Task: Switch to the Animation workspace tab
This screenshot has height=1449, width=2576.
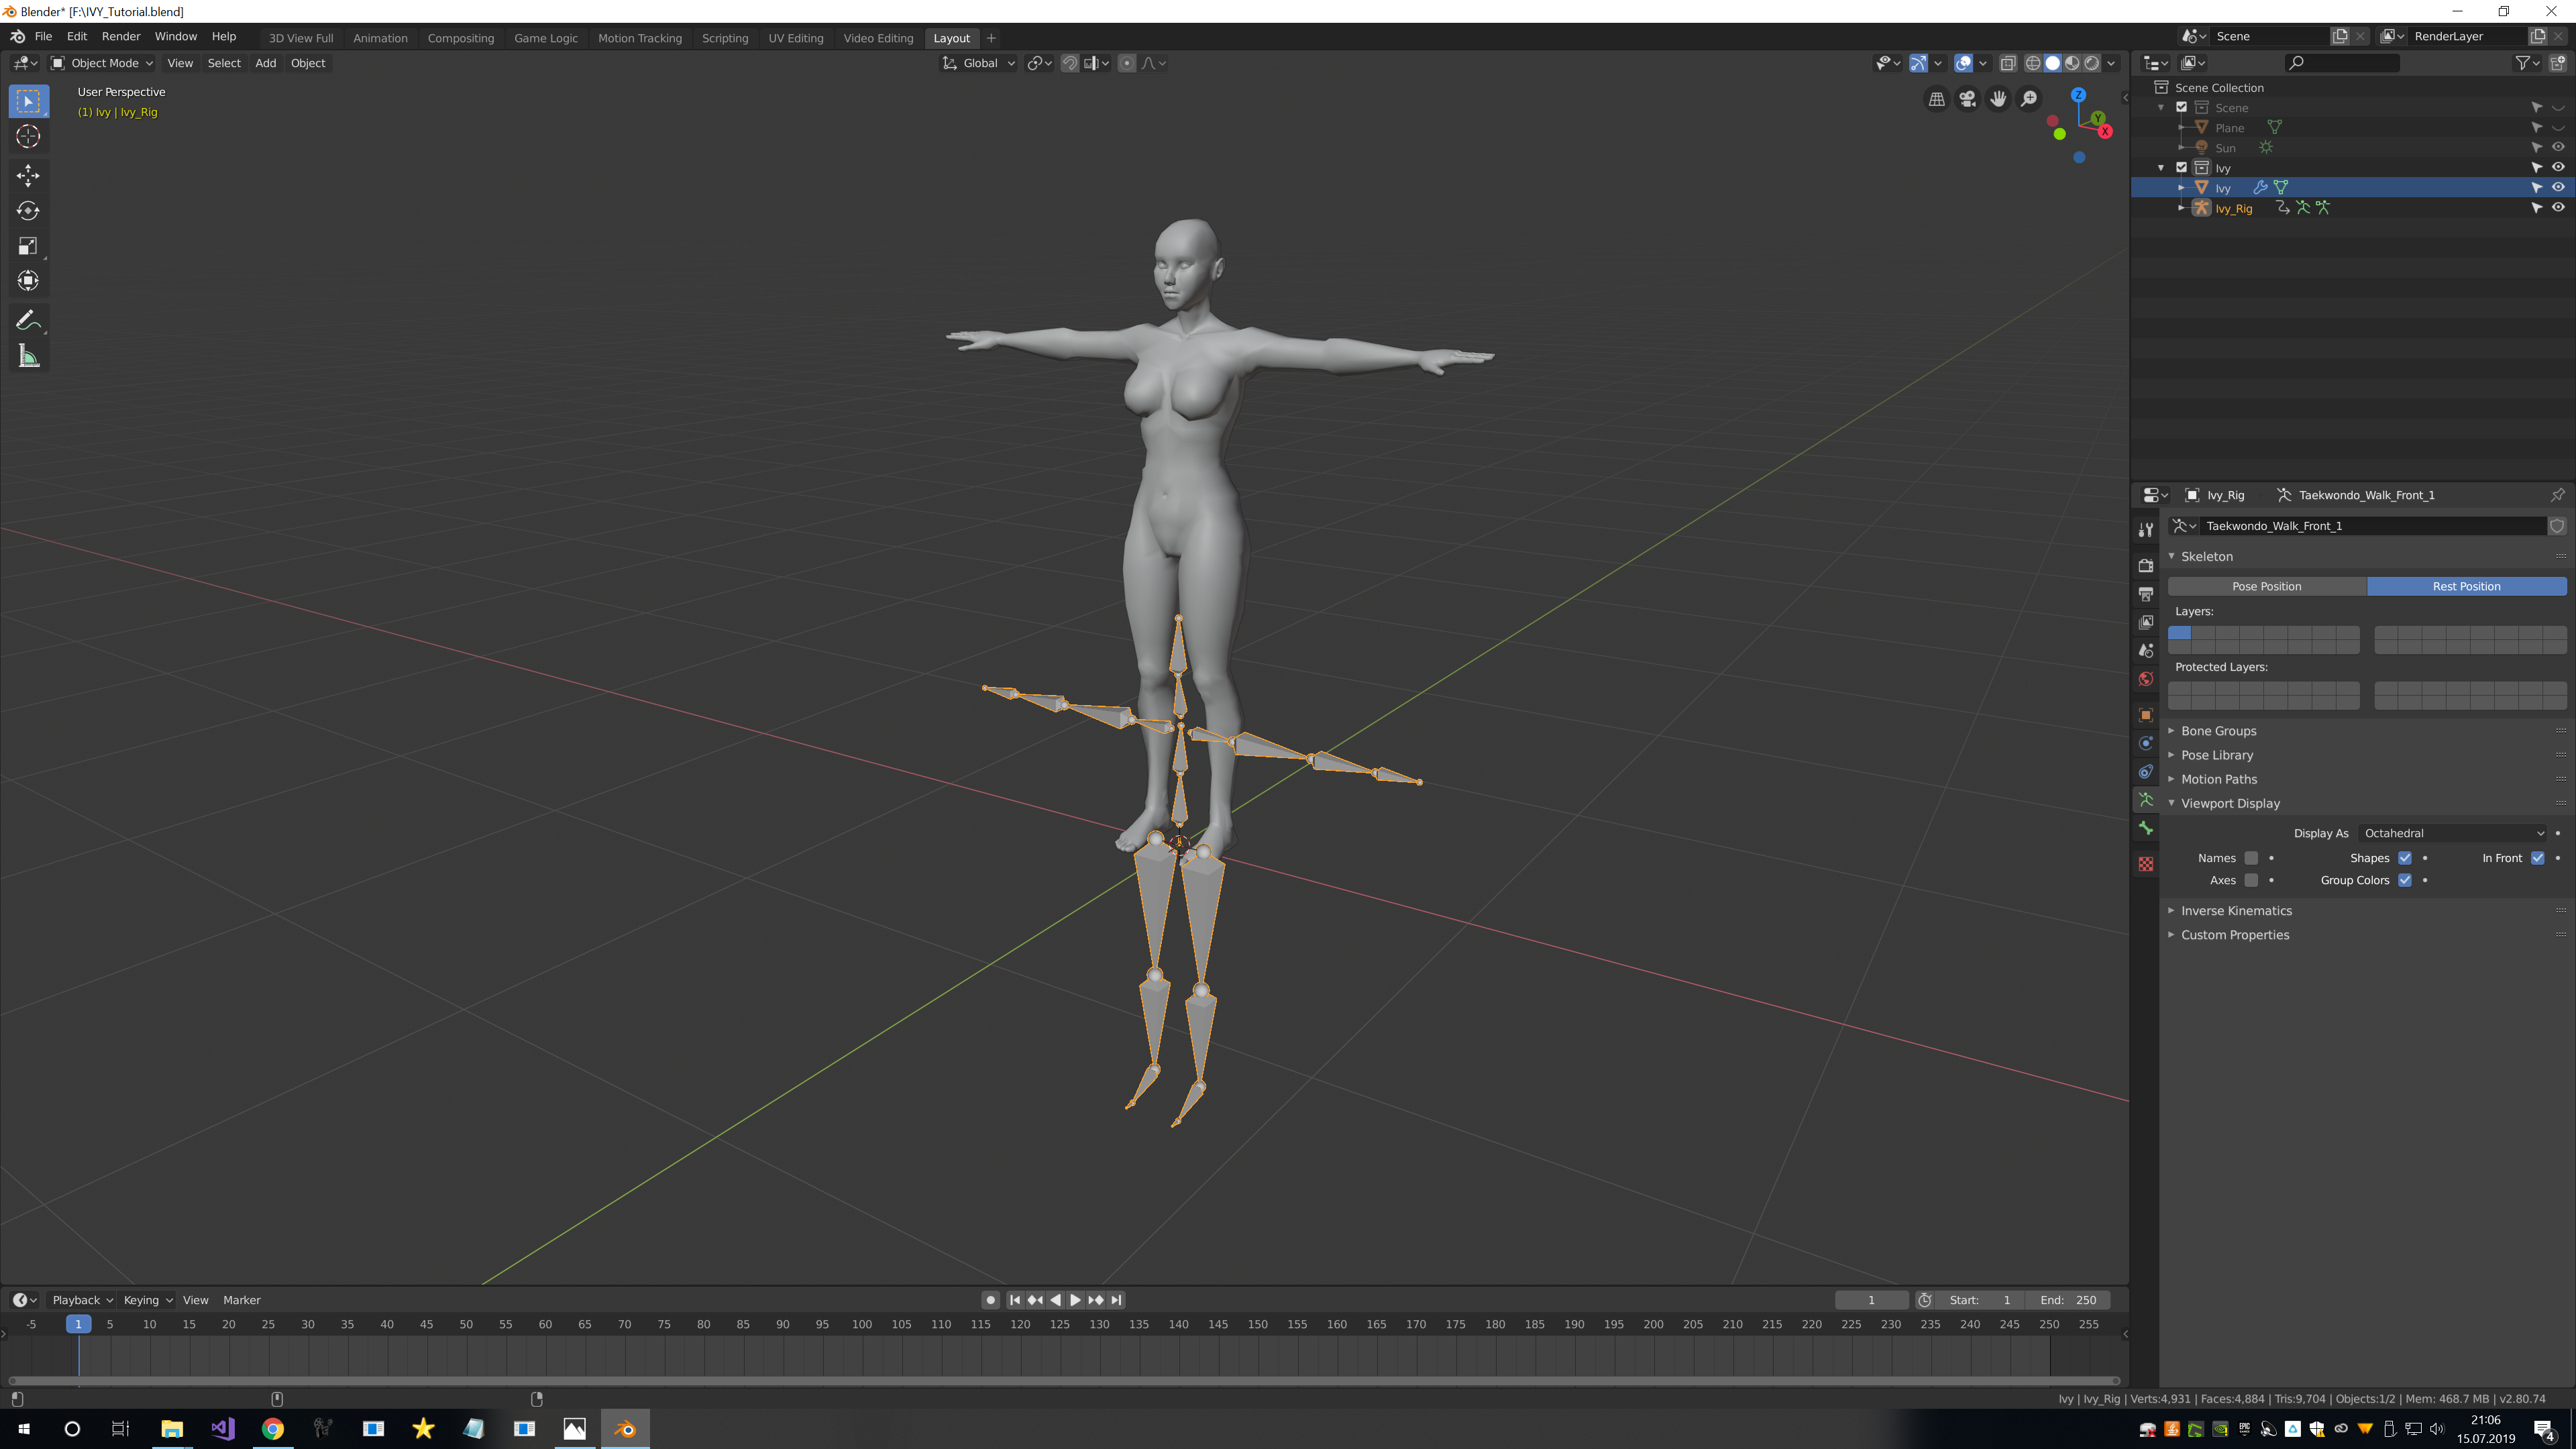Action: pos(380,38)
